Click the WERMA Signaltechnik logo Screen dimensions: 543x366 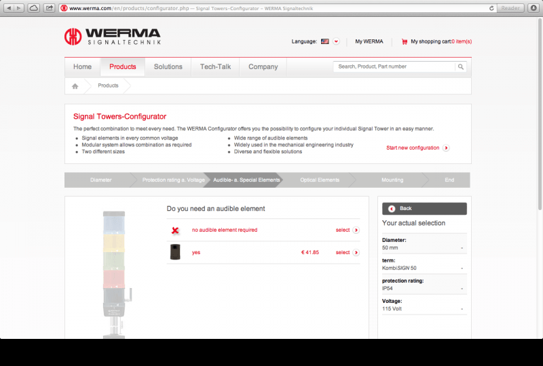[x=112, y=37]
